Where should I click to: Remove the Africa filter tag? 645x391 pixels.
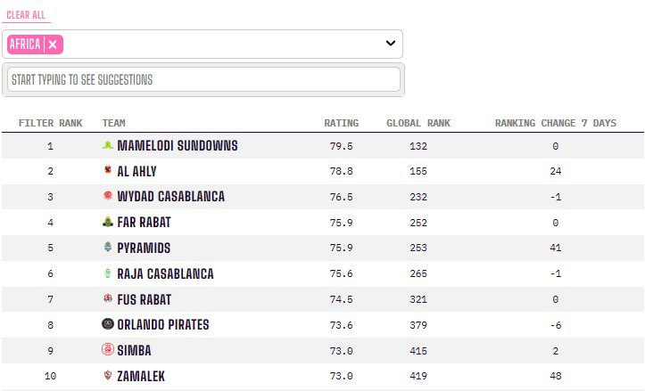(53, 45)
